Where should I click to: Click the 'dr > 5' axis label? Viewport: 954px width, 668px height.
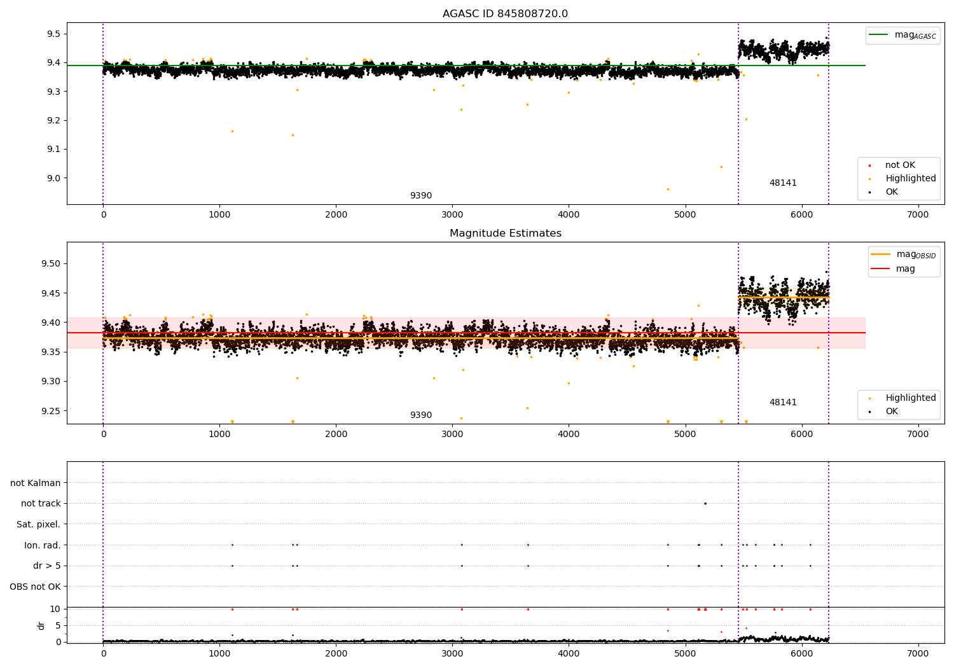click(46, 566)
